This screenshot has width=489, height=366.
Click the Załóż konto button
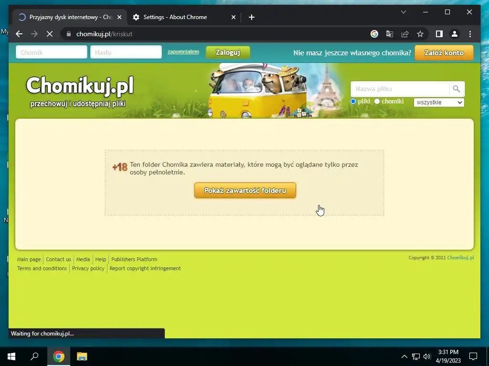[x=444, y=52]
